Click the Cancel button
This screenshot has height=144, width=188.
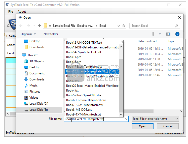(x=168, y=126)
